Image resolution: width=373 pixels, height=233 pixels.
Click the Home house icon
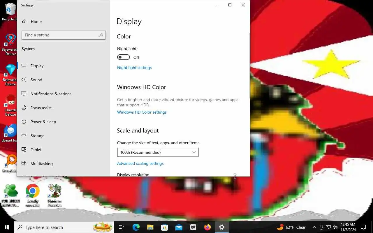click(x=24, y=22)
